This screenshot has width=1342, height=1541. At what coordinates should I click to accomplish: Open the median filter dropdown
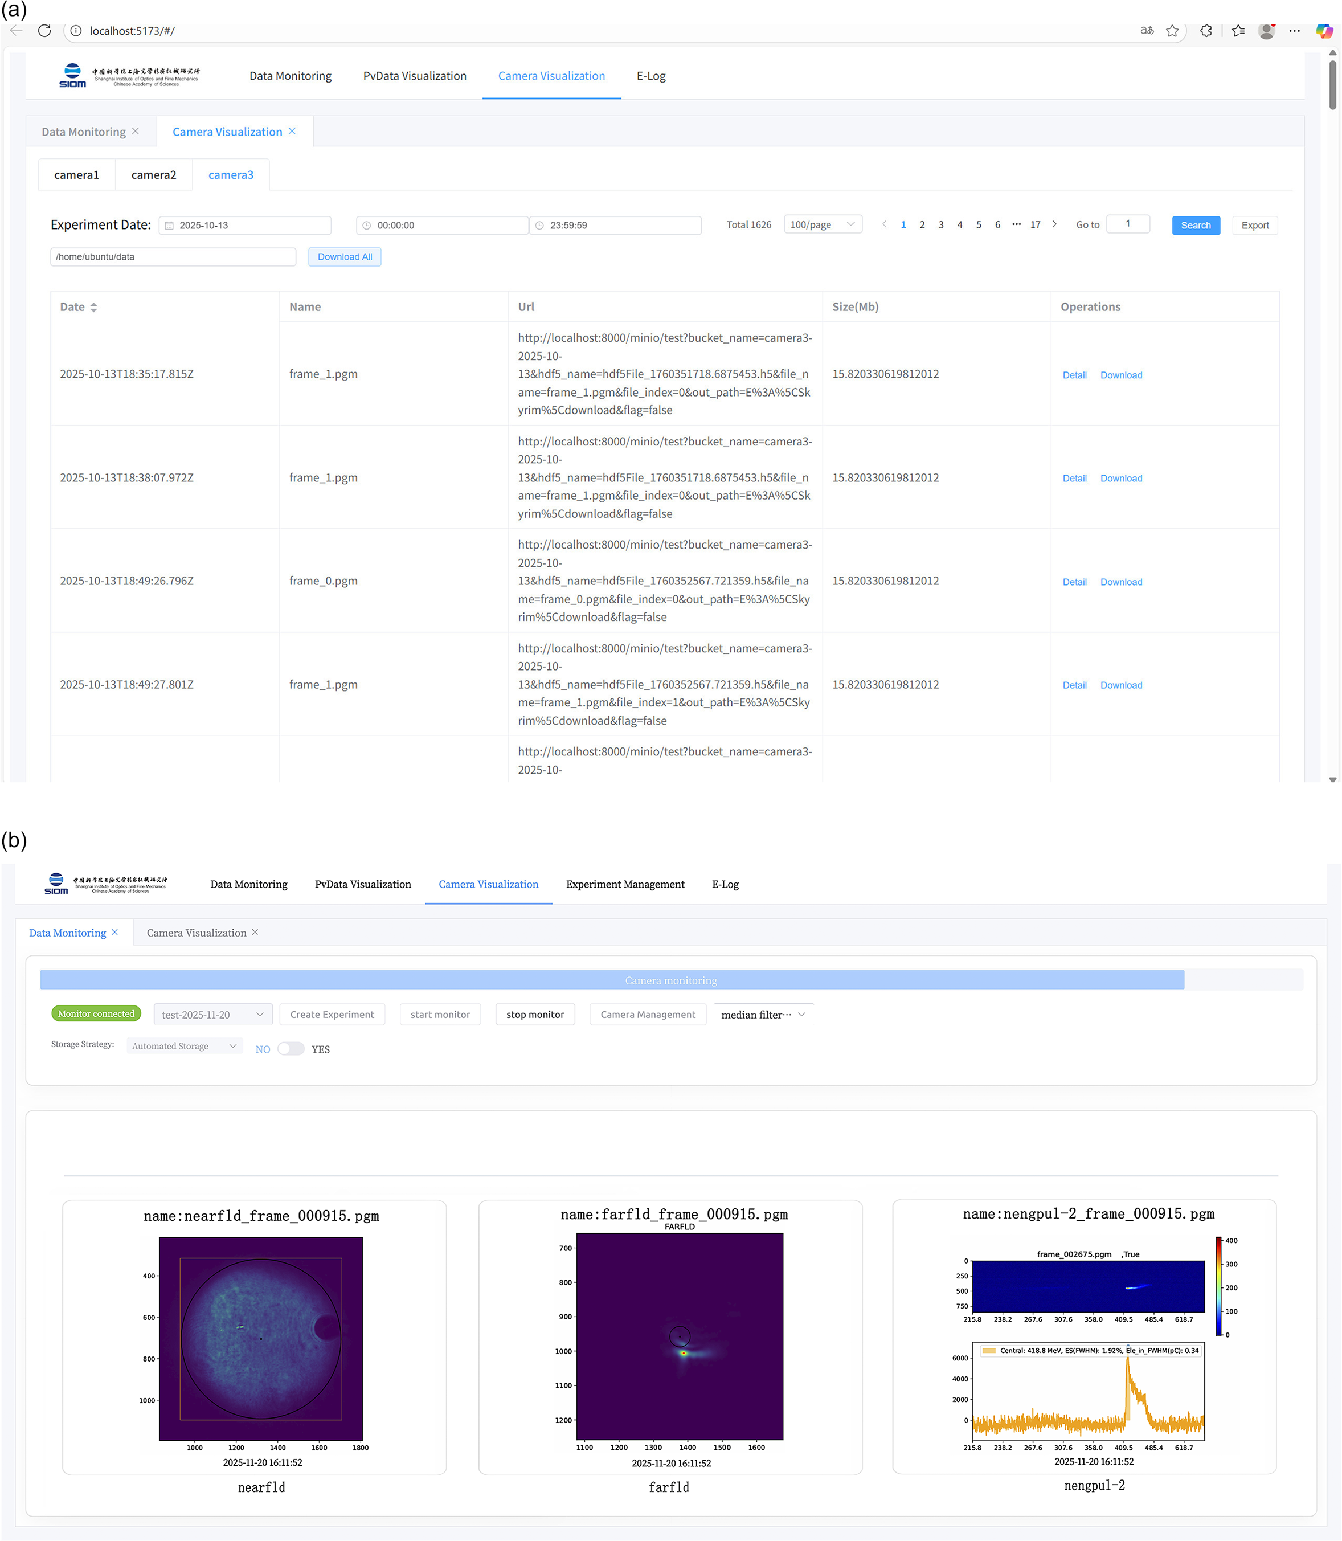point(763,1015)
